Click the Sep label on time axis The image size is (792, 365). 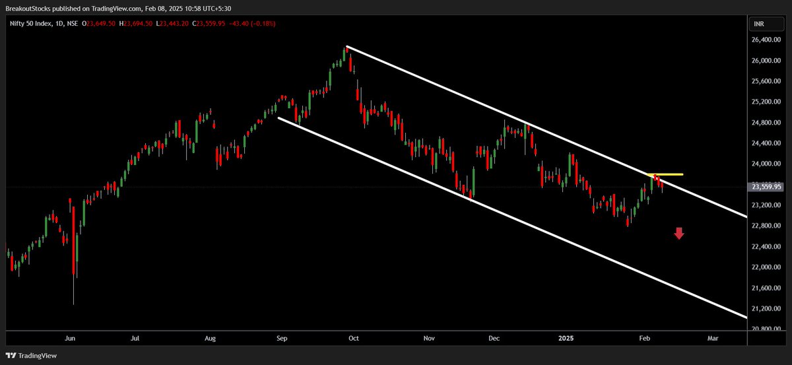coord(282,339)
